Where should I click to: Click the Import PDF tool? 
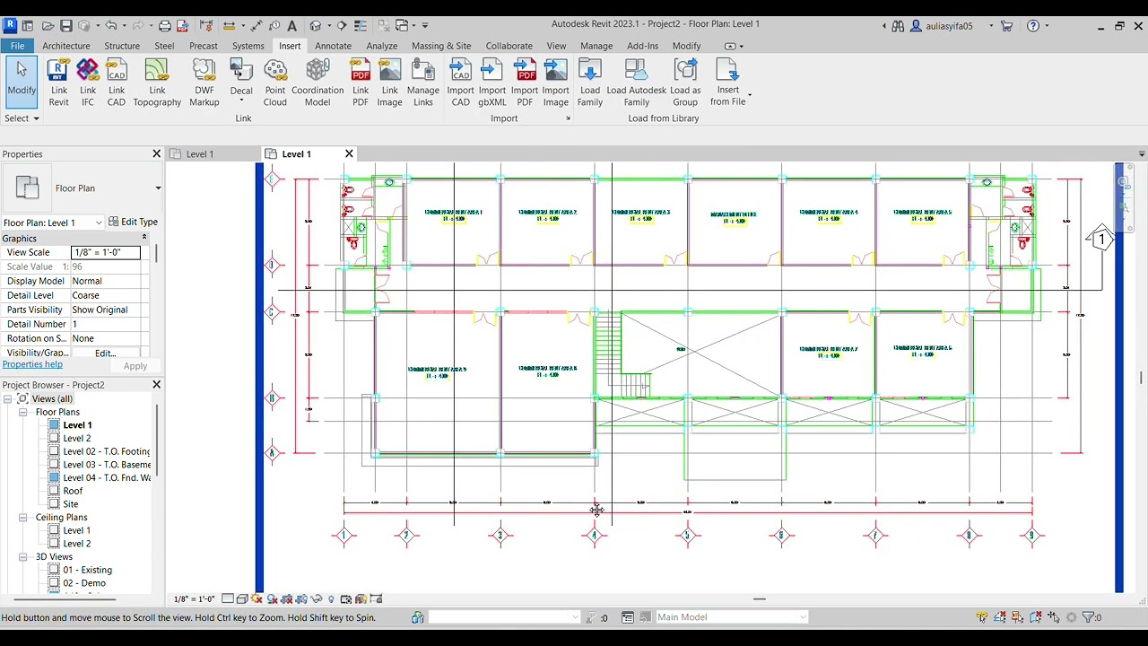pos(525,83)
